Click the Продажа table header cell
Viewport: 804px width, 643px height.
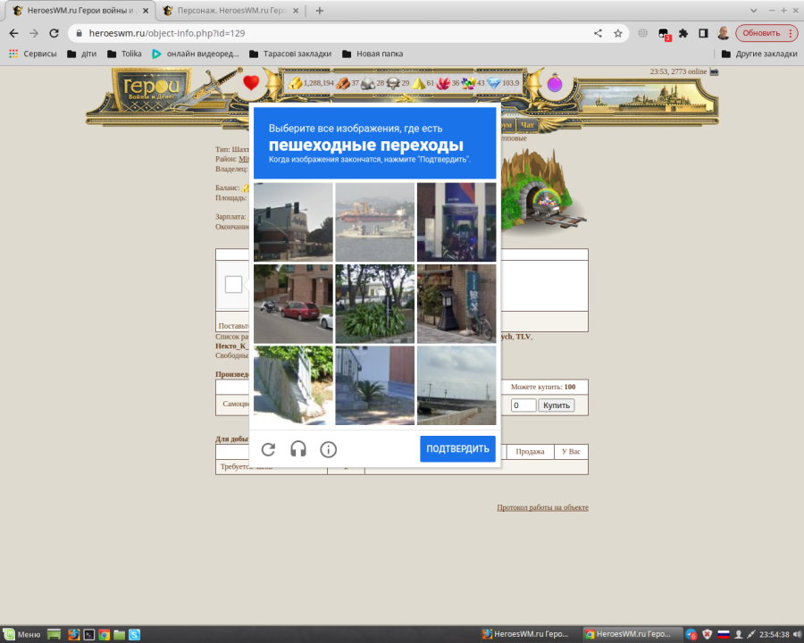click(x=530, y=452)
